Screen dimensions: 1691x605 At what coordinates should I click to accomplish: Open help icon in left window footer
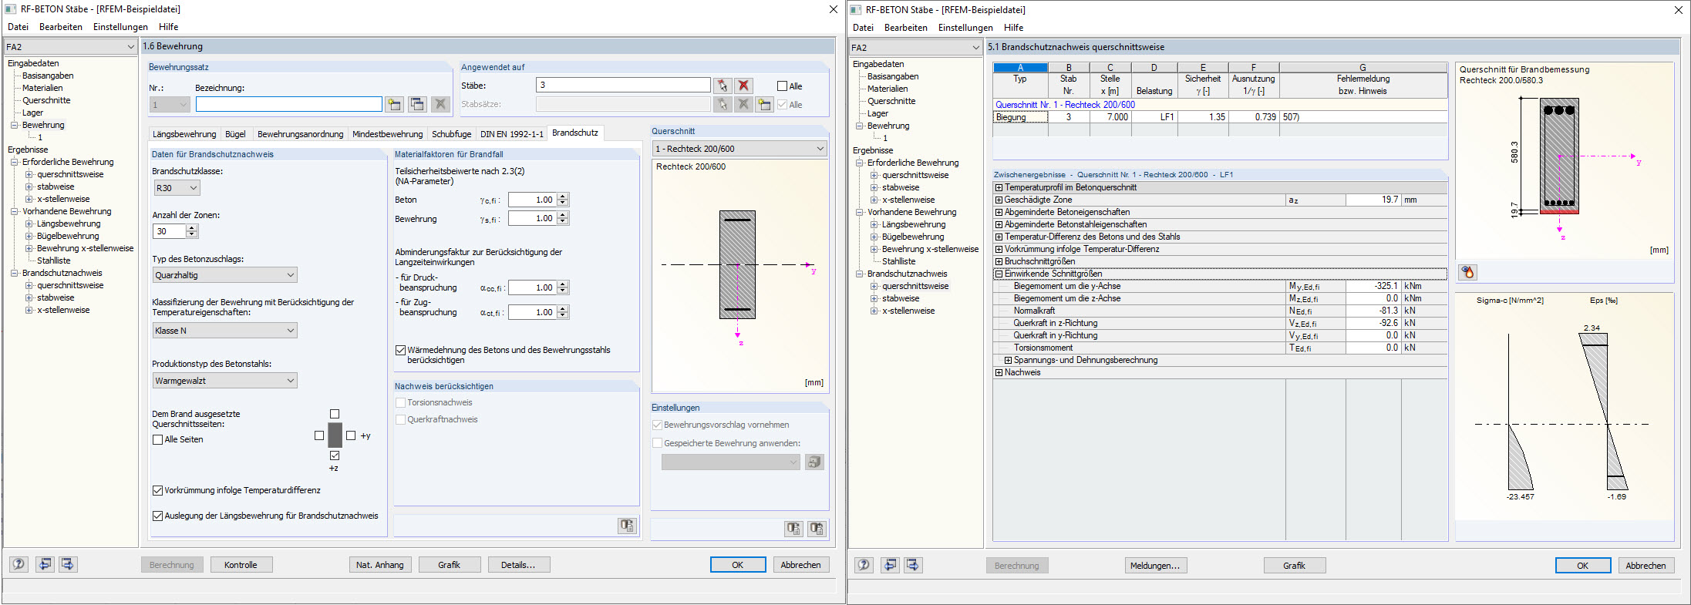pos(19,564)
